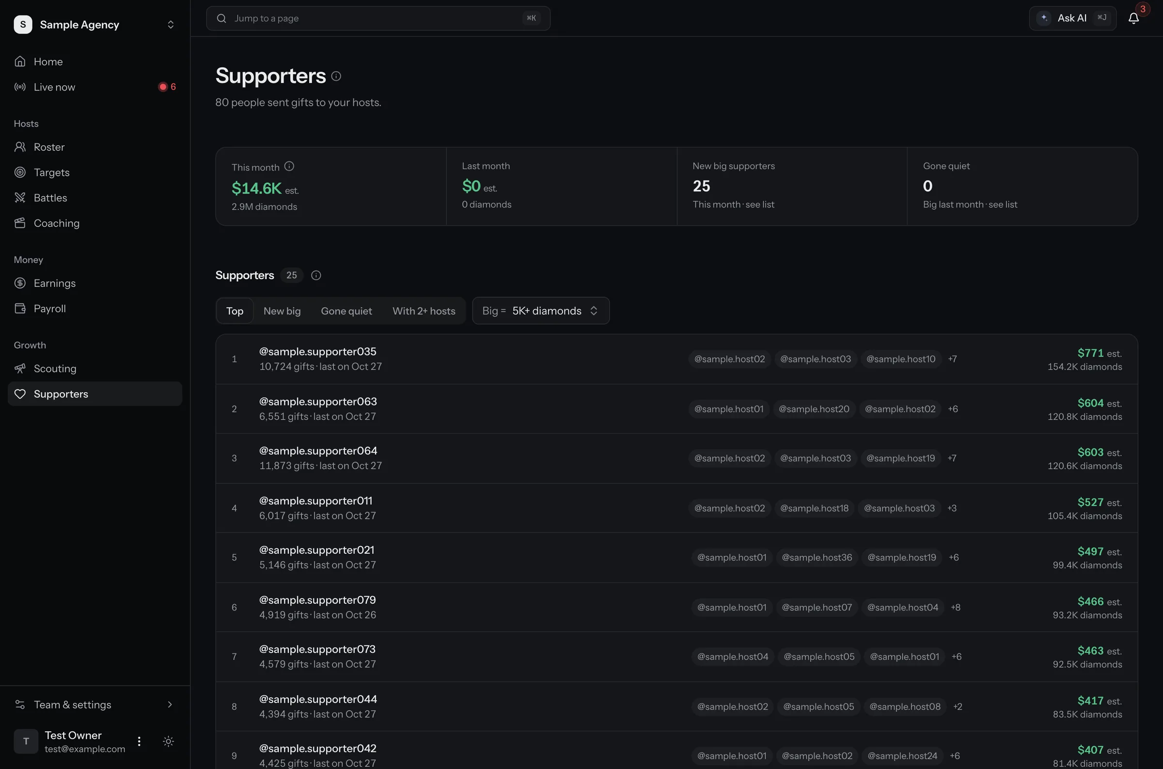Click see list under Gone quiet
Screen dimensions: 1163x769
[1003, 204]
